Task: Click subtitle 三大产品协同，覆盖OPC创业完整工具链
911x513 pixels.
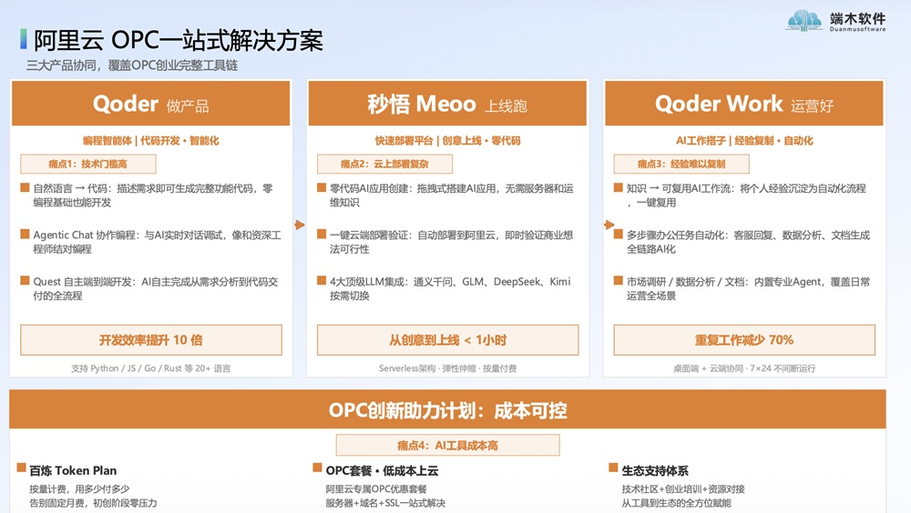Action: click(x=132, y=65)
